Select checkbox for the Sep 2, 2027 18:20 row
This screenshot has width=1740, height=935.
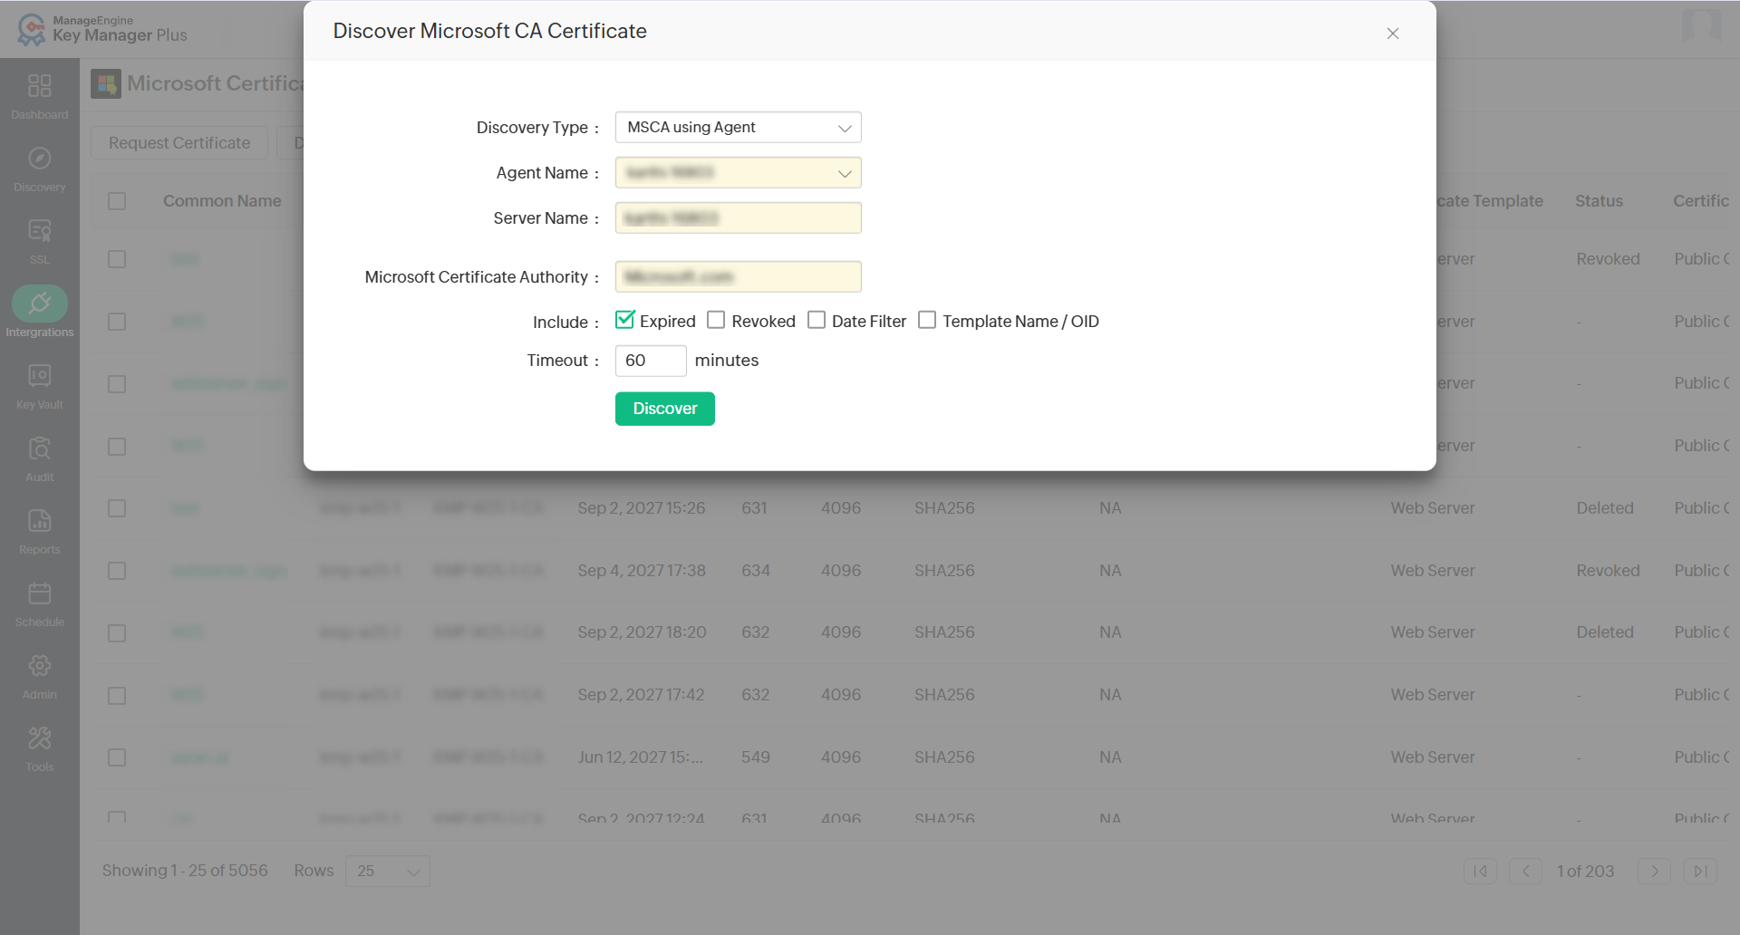pos(117,633)
